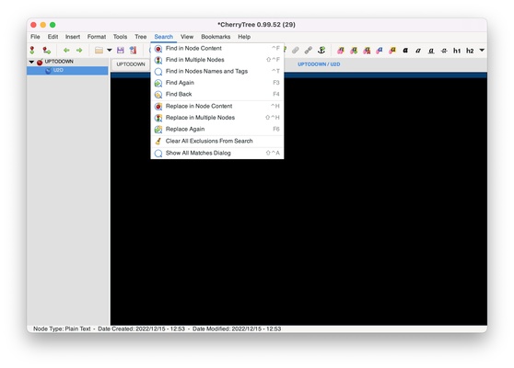The height and width of the screenshot is (368, 514).
Task: Change text background color icon
Action: tap(392, 51)
